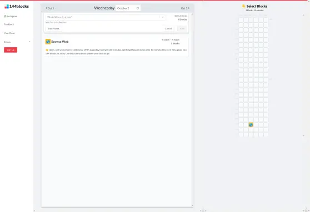Toggle the bottom-left block in the grid
The height and width of the screenshot is (212, 310).
(x=241, y=134)
